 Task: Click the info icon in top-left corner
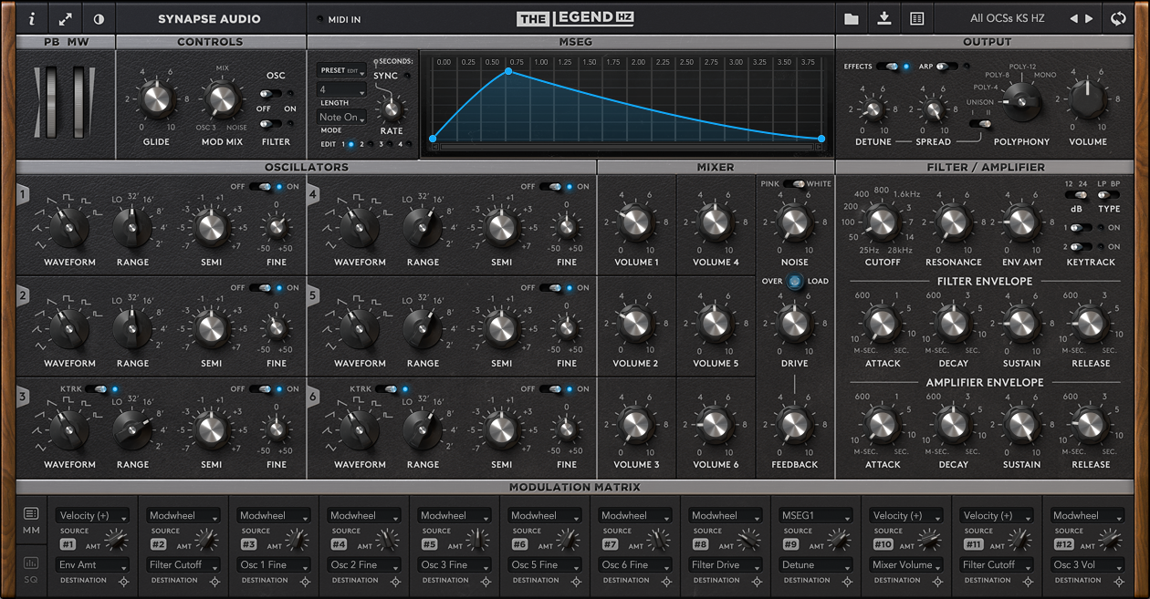[x=31, y=18]
